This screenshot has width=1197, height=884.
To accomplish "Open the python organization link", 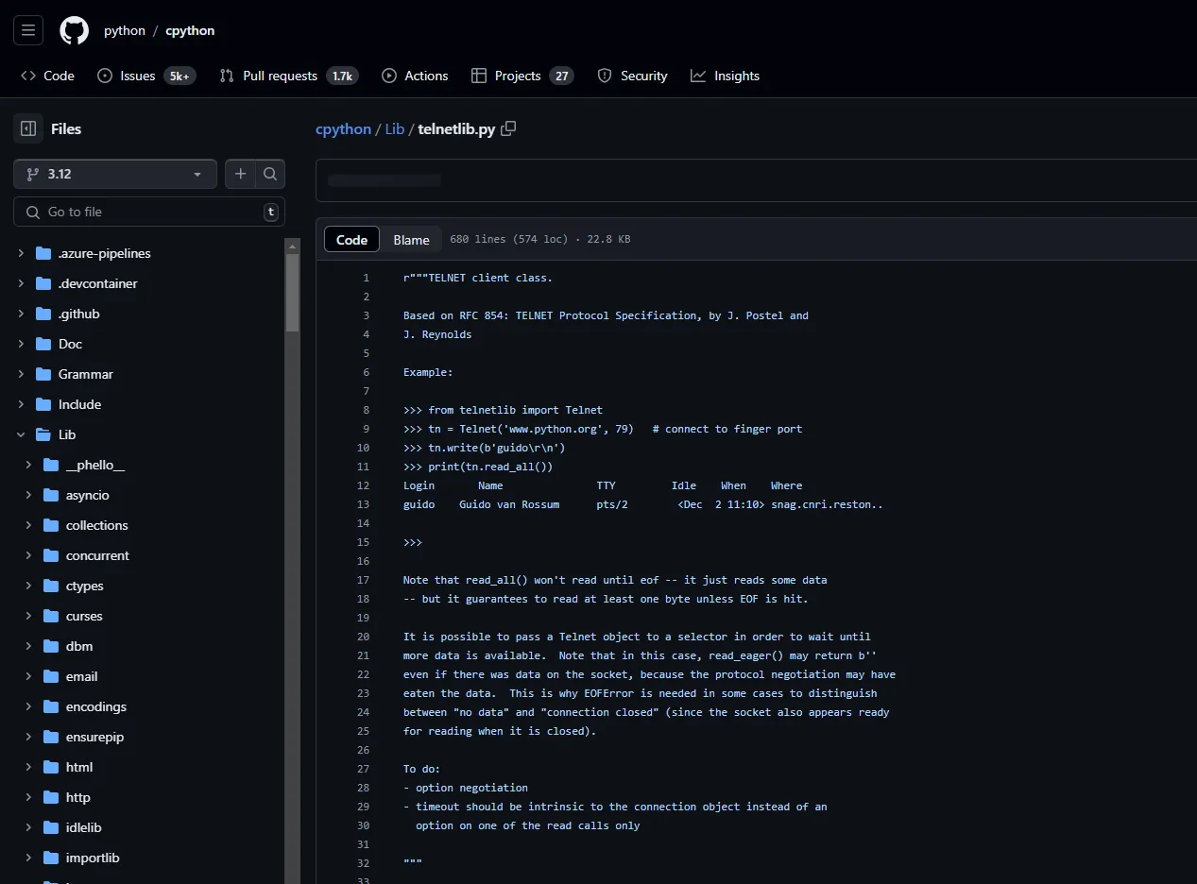I will pos(125,30).
